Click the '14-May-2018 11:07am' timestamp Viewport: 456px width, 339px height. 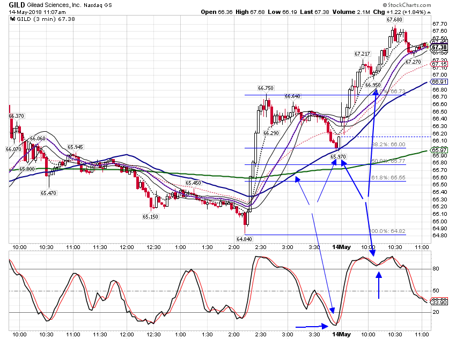tap(37, 12)
